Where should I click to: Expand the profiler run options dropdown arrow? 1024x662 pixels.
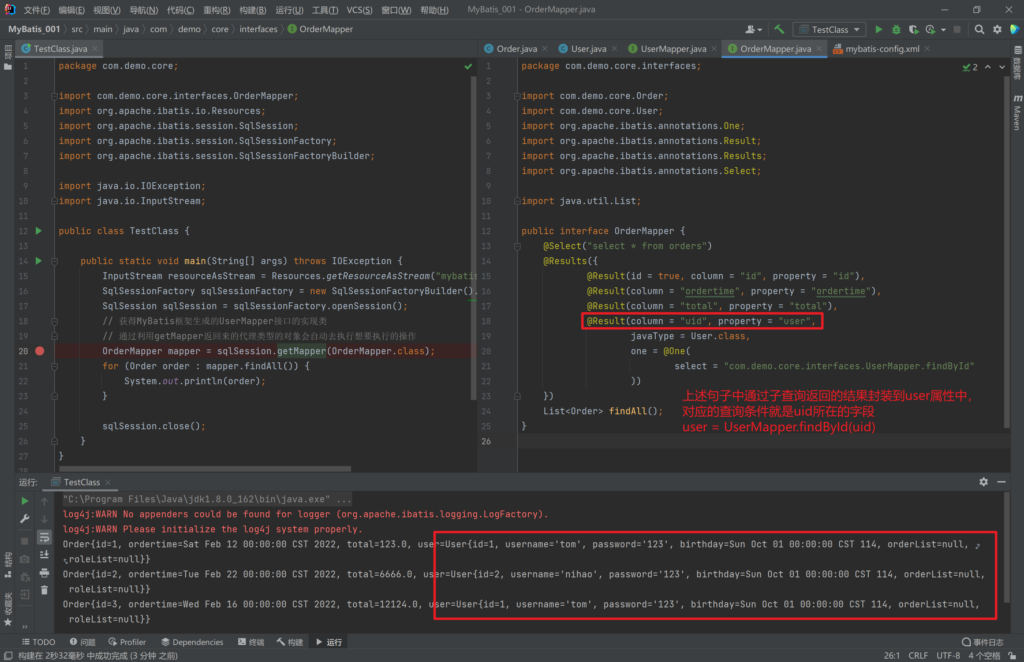pyautogui.click(x=943, y=30)
